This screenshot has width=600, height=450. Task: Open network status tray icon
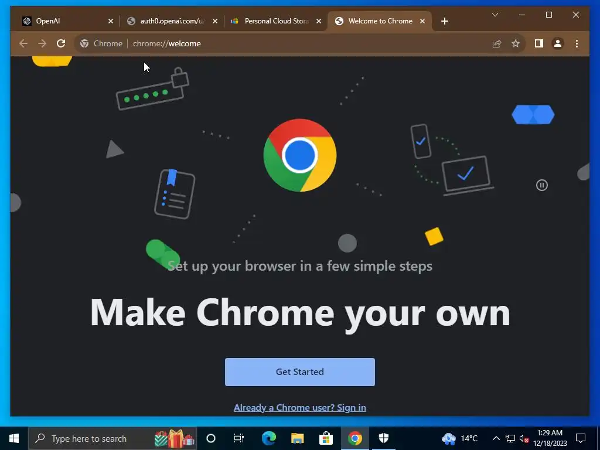(x=510, y=438)
